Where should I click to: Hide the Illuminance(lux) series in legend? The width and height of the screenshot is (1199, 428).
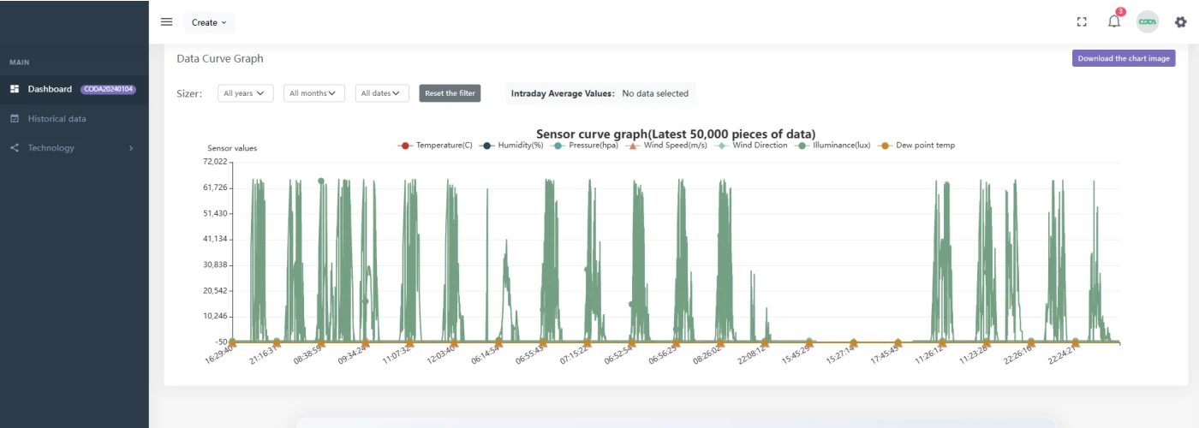click(x=833, y=146)
